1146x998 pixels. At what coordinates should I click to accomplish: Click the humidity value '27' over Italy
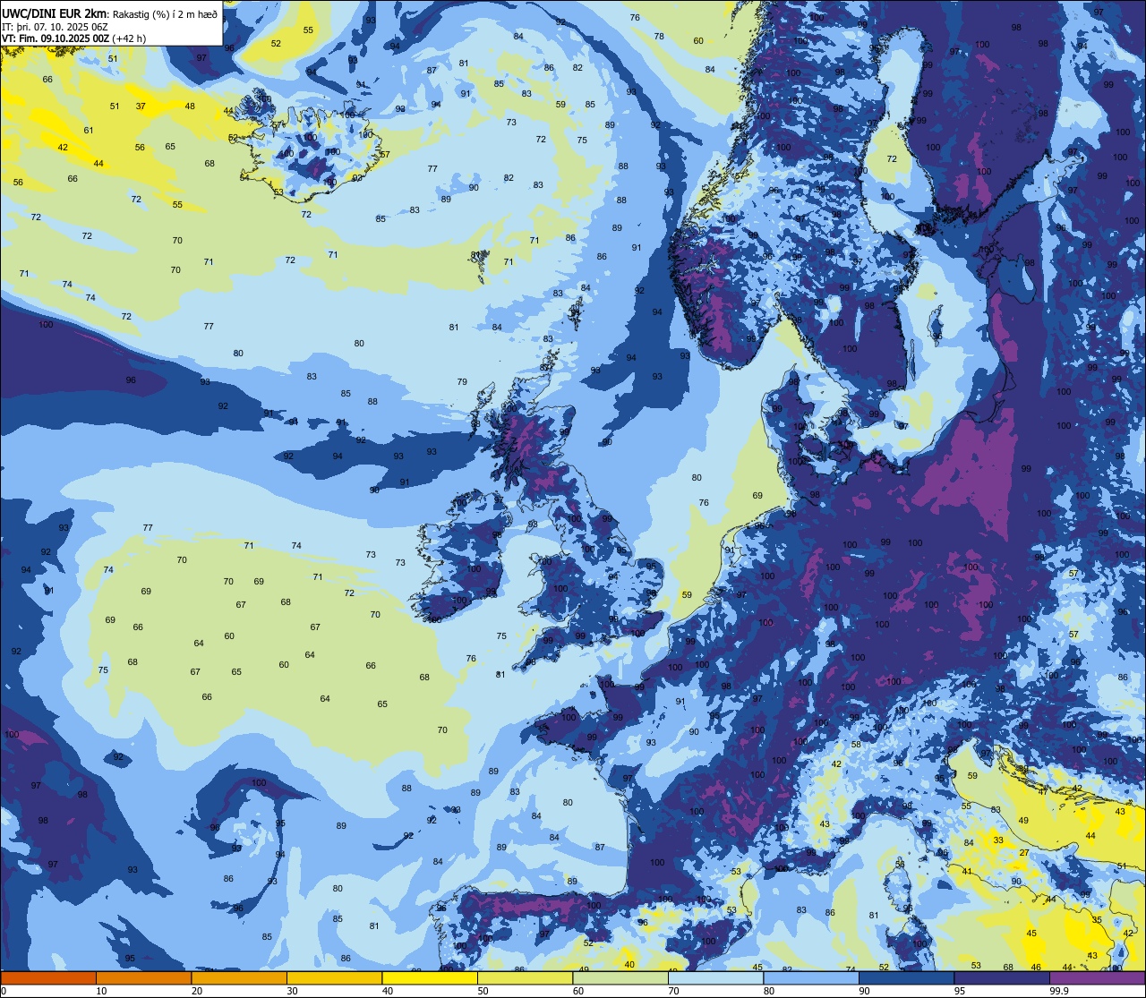pyautogui.click(x=1024, y=853)
